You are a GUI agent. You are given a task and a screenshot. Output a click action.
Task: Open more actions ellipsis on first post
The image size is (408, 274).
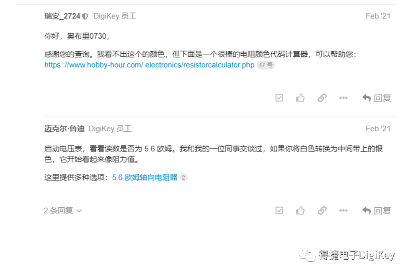click(x=343, y=98)
